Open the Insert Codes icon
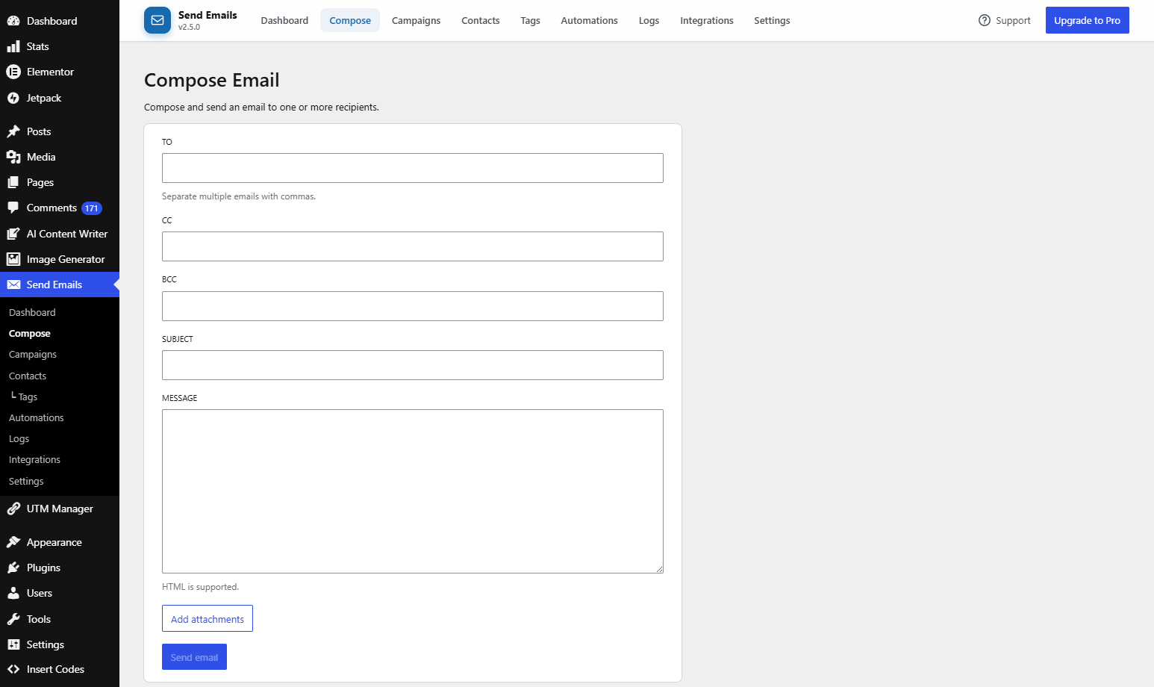The width and height of the screenshot is (1154, 687). 13,669
